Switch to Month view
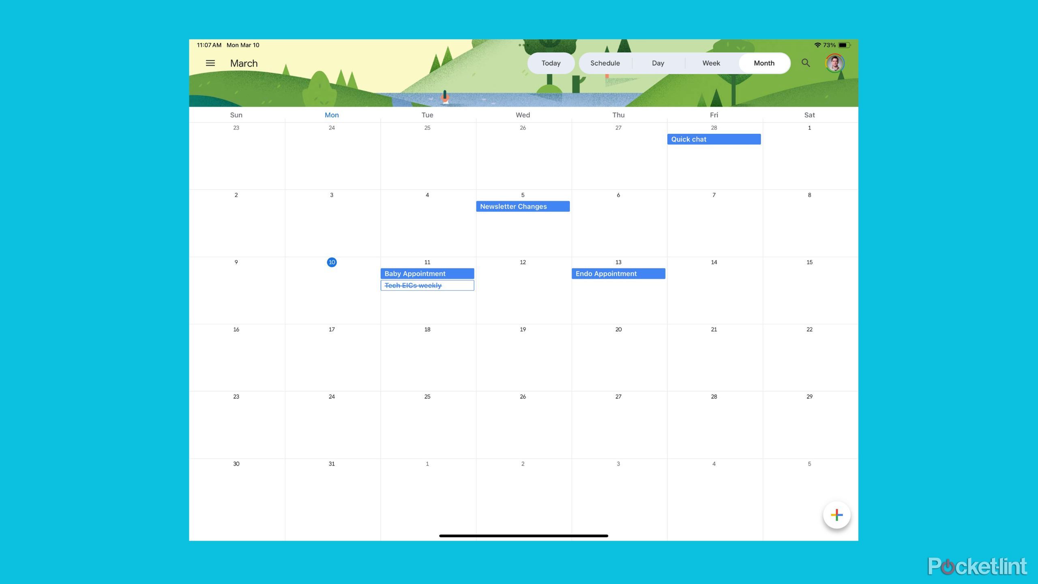Screen dimensions: 1038x584 (x=763, y=63)
